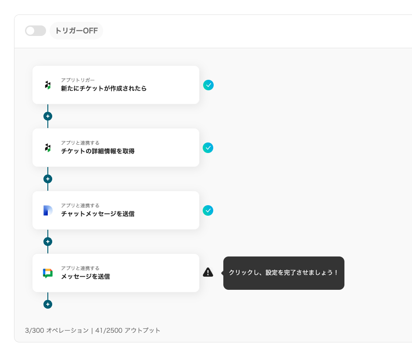Open the 新たにチケットが作成されたら trigger card
This screenshot has width=412, height=356.
(115, 85)
